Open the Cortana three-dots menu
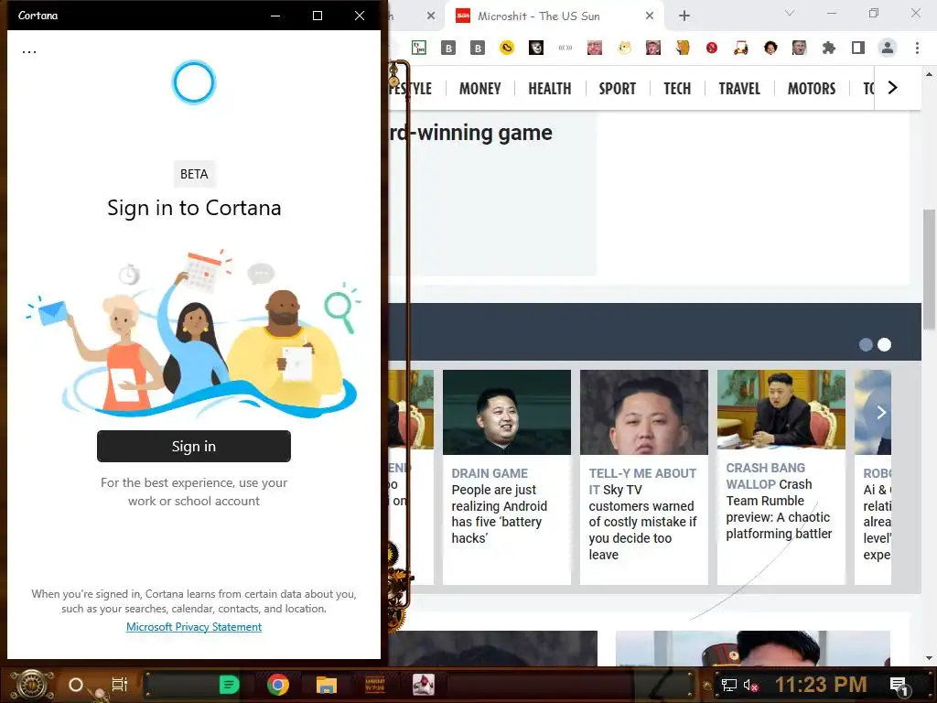 click(x=28, y=52)
